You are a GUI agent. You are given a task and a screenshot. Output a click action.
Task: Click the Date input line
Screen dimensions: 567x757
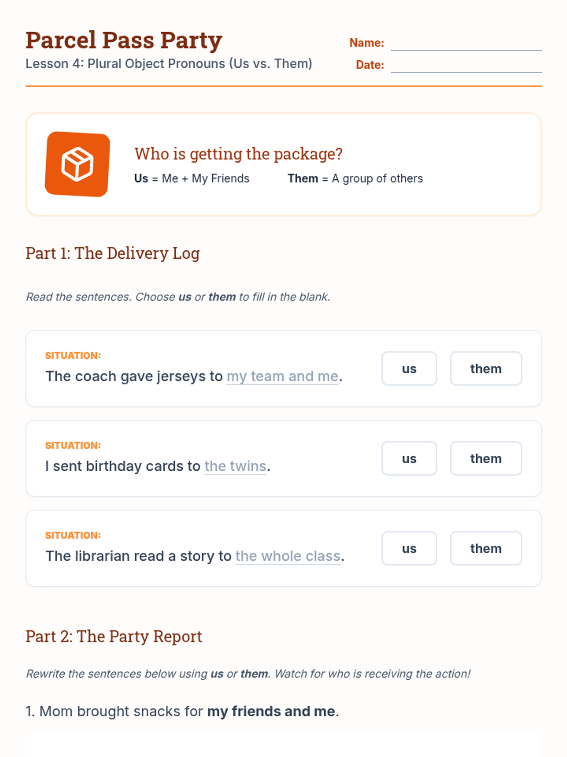[x=466, y=65]
